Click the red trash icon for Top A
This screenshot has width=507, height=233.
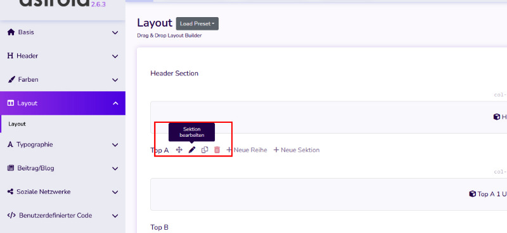217,150
